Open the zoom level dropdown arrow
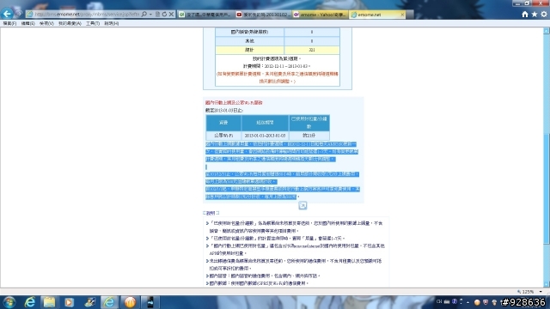This screenshot has width=550, height=309. (541, 292)
